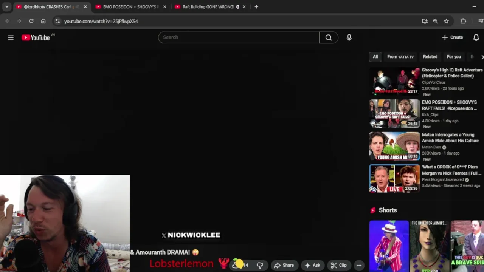Clip this video with scissors button
Screen dimensions: 484x272
[339, 265]
